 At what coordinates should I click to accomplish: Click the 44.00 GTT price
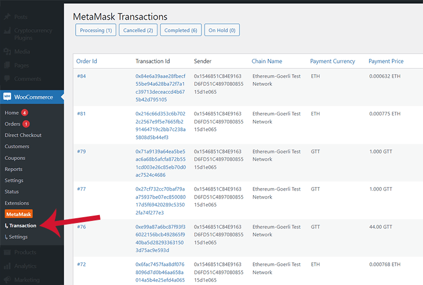(x=381, y=227)
